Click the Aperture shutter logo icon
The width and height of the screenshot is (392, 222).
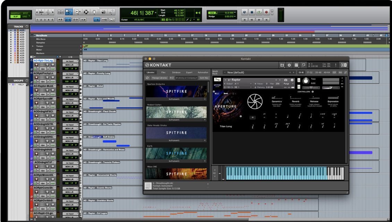(255, 102)
